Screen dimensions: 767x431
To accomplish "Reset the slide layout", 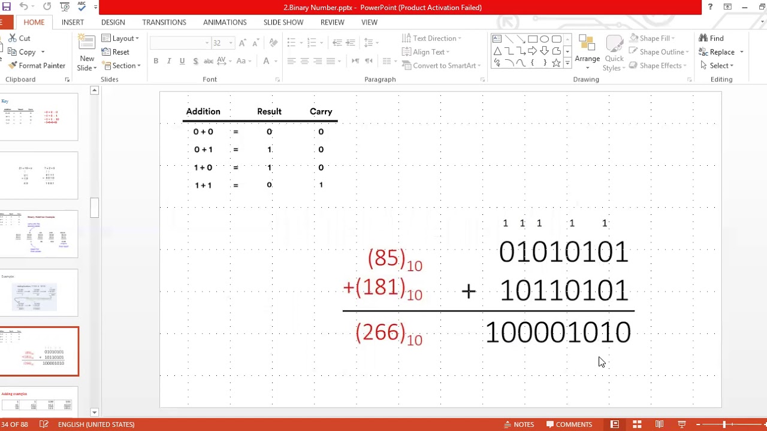I will [x=116, y=52].
